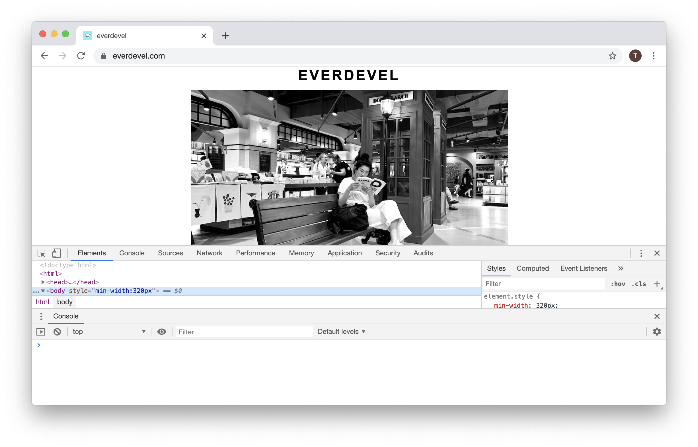This screenshot has height=447, width=698.
Task: Close the DevTools panel
Action: pos(657,253)
